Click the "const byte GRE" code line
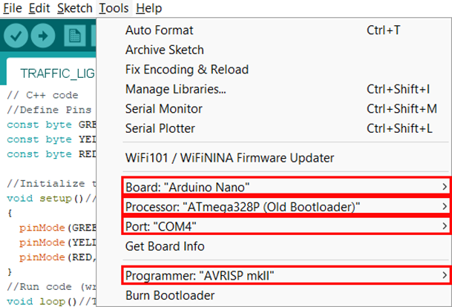 point(51,125)
